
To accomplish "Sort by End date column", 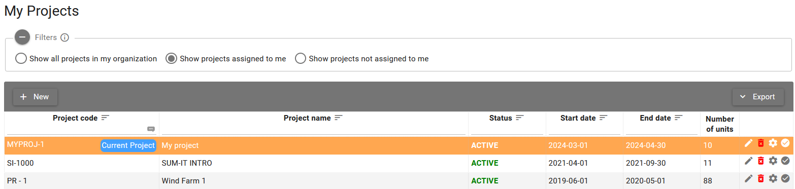I will click(678, 118).
